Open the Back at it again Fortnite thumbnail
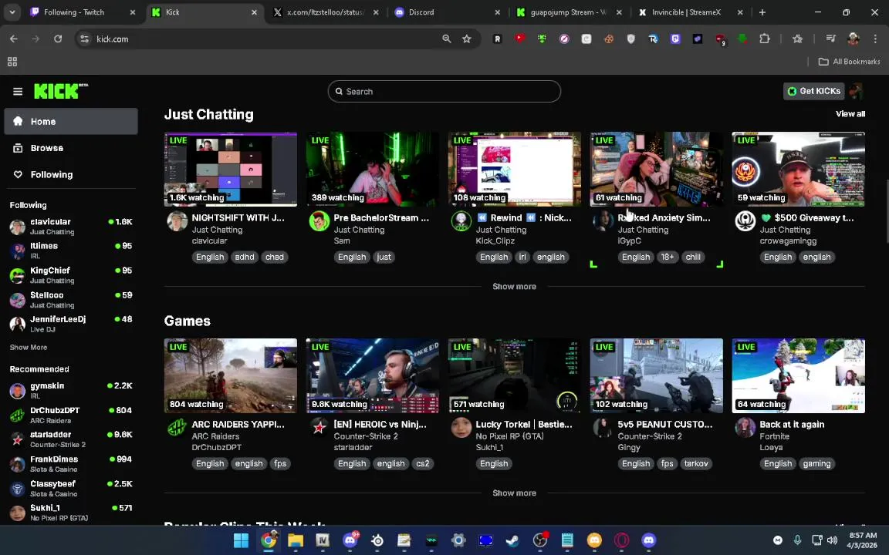Image resolution: width=889 pixels, height=555 pixels. pos(798,375)
